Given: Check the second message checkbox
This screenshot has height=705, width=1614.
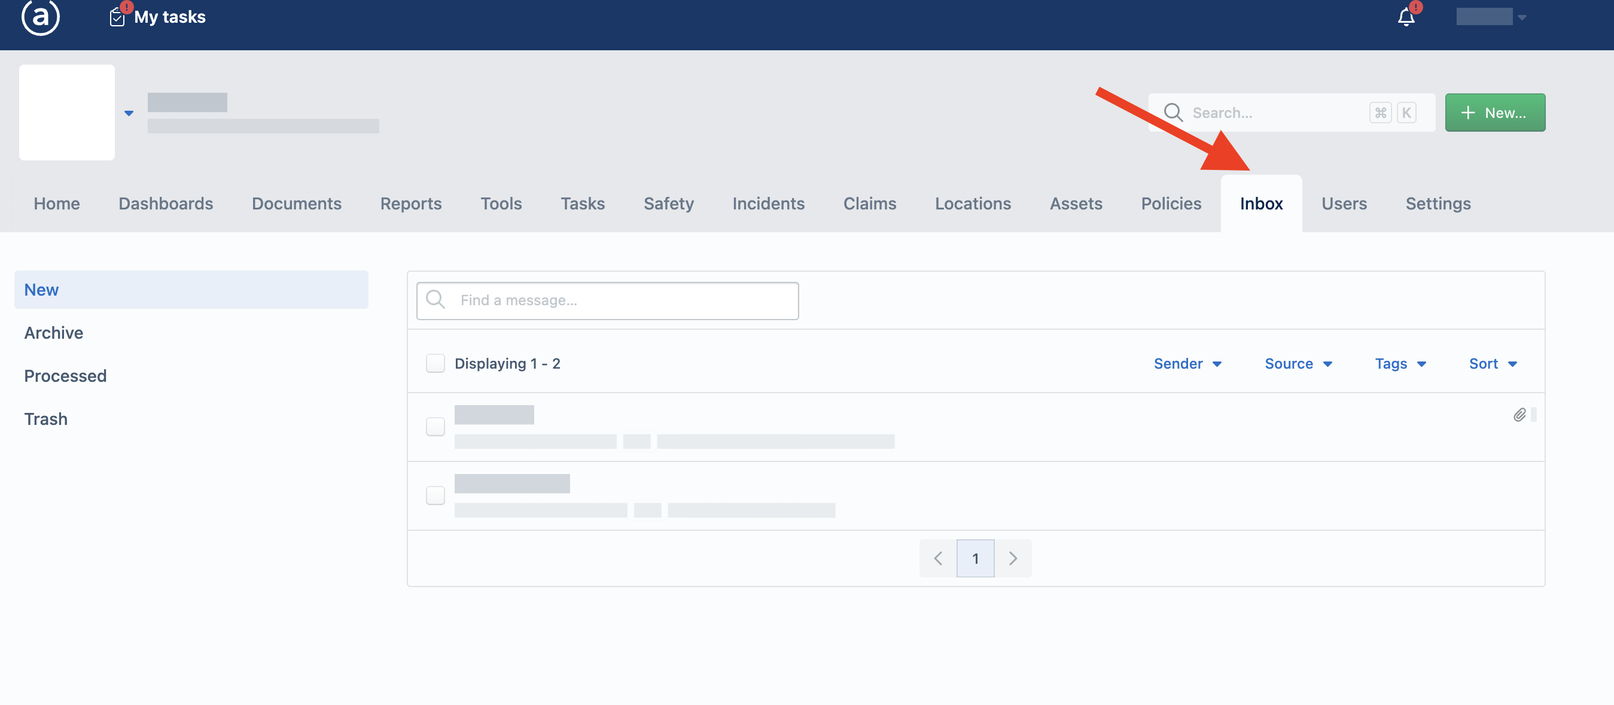Looking at the screenshot, I should pyautogui.click(x=436, y=496).
